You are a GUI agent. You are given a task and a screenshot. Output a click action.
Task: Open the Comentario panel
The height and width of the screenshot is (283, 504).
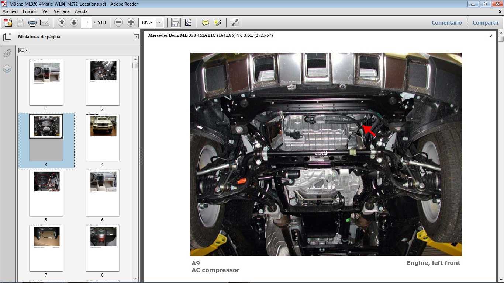tap(446, 22)
